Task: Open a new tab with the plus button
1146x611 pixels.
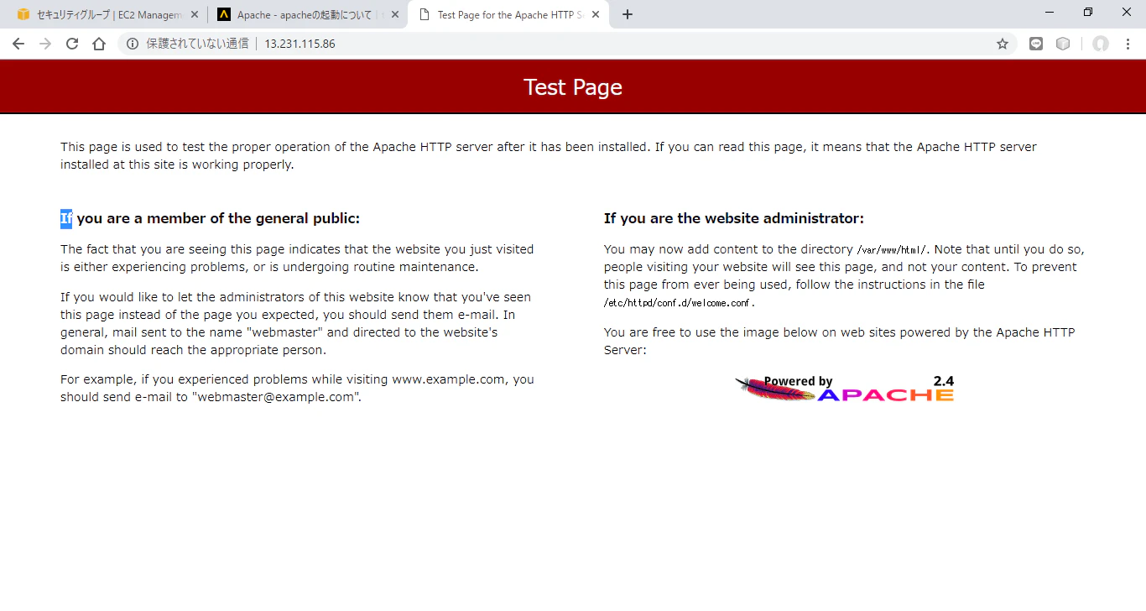Action: (628, 14)
